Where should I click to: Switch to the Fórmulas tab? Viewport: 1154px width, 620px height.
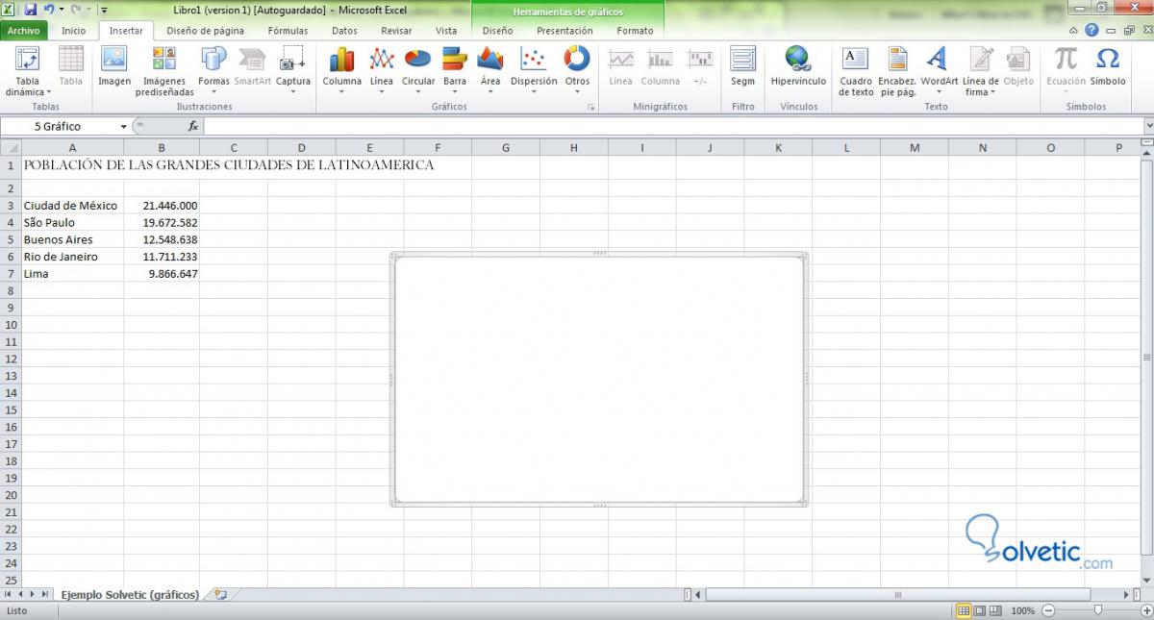coord(288,31)
